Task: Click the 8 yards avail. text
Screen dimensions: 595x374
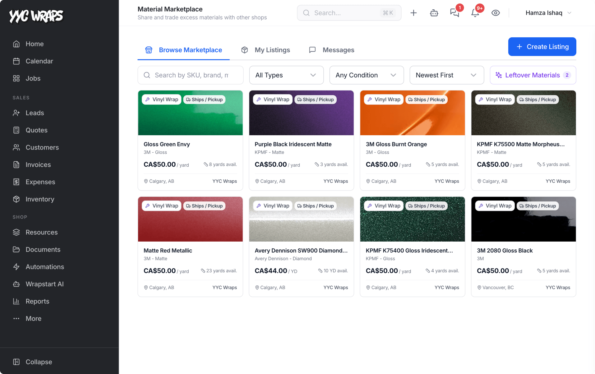Action: tap(220, 164)
